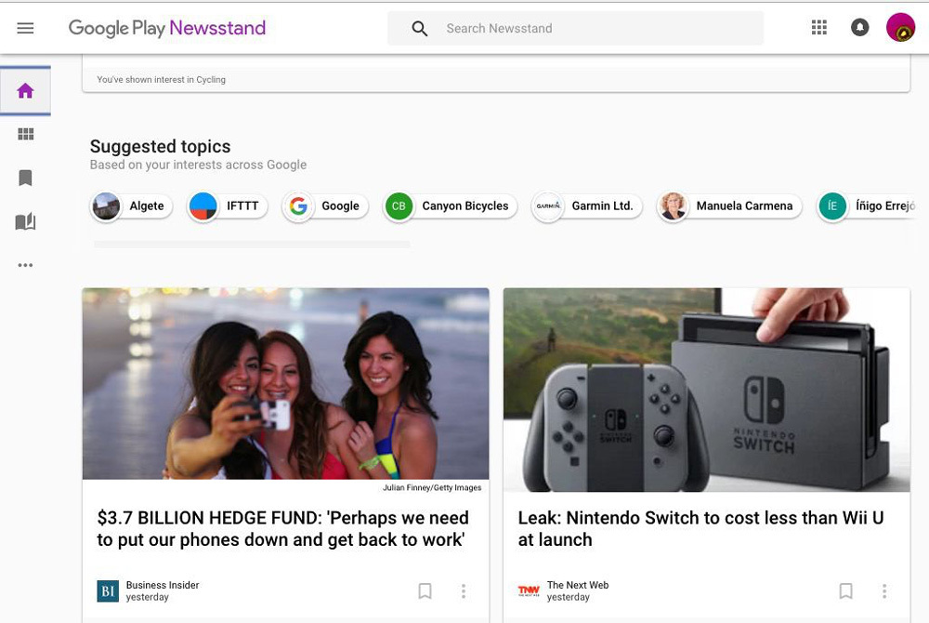Open options menu for hedge fund article
929x623 pixels.
(x=464, y=591)
